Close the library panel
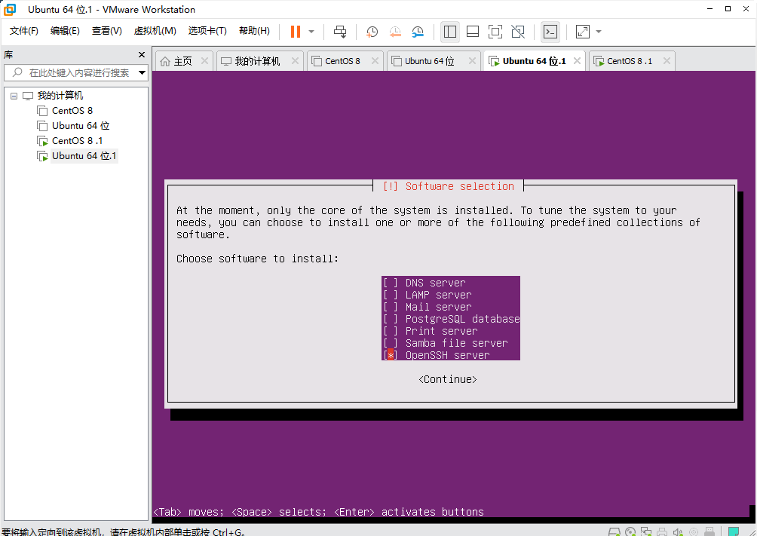The width and height of the screenshot is (757, 536). pyautogui.click(x=142, y=55)
